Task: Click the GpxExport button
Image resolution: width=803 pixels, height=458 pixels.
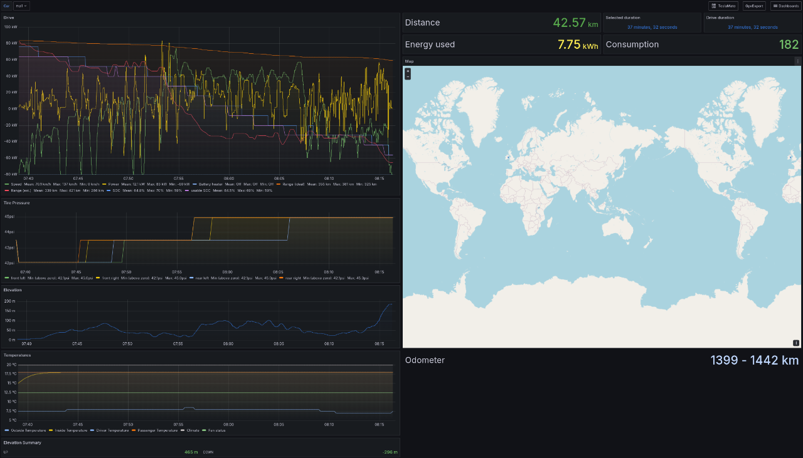Action: pyautogui.click(x=753, y=6)
